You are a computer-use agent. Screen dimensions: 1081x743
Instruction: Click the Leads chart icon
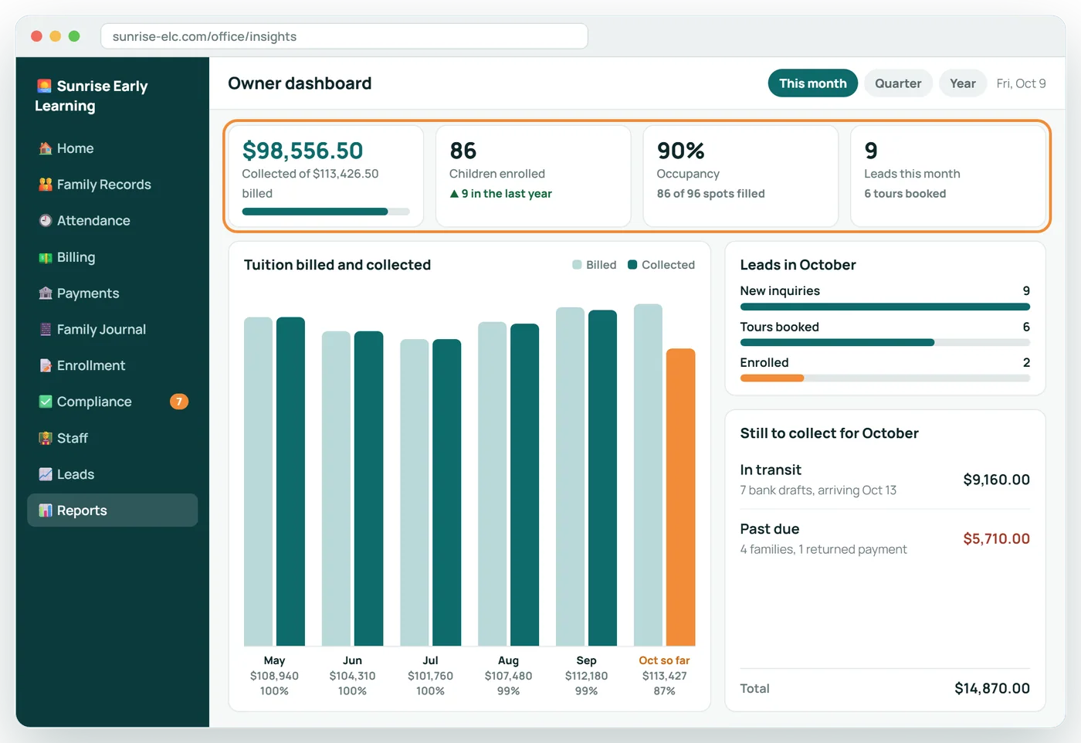click(46, 474)
